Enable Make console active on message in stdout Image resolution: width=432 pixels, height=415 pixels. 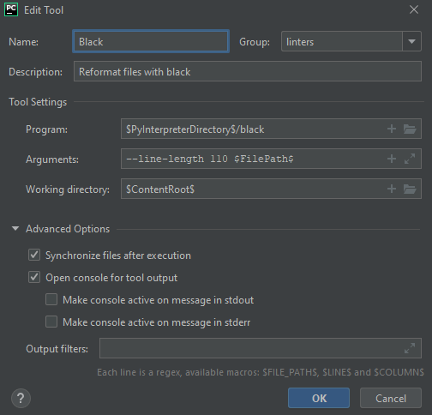(51, 299)
